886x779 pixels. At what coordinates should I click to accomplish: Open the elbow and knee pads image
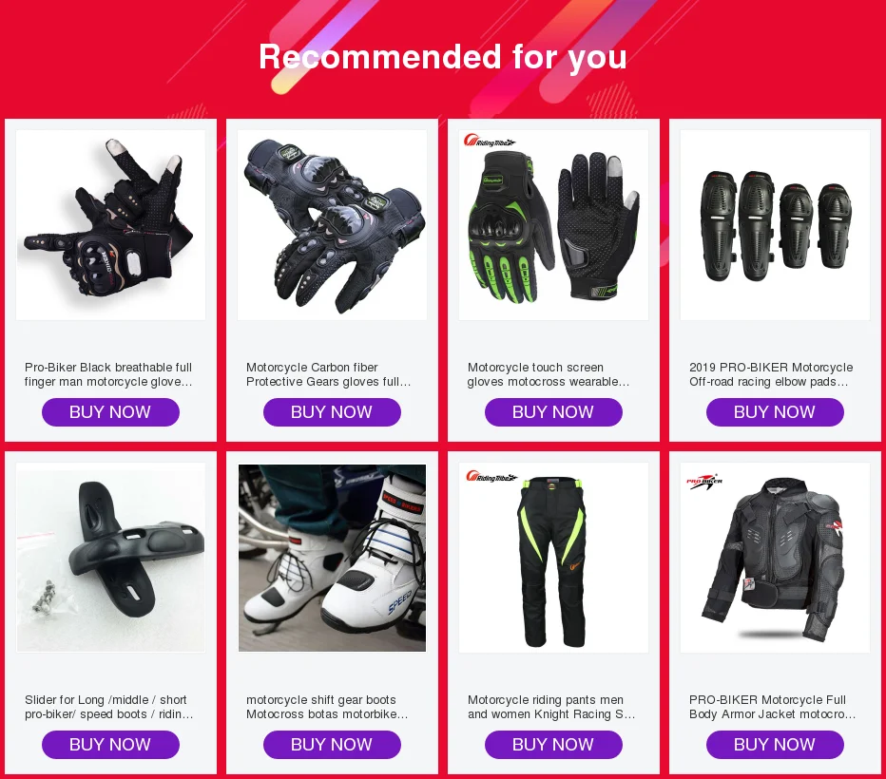pyautogui.click(x=776, y=225)
